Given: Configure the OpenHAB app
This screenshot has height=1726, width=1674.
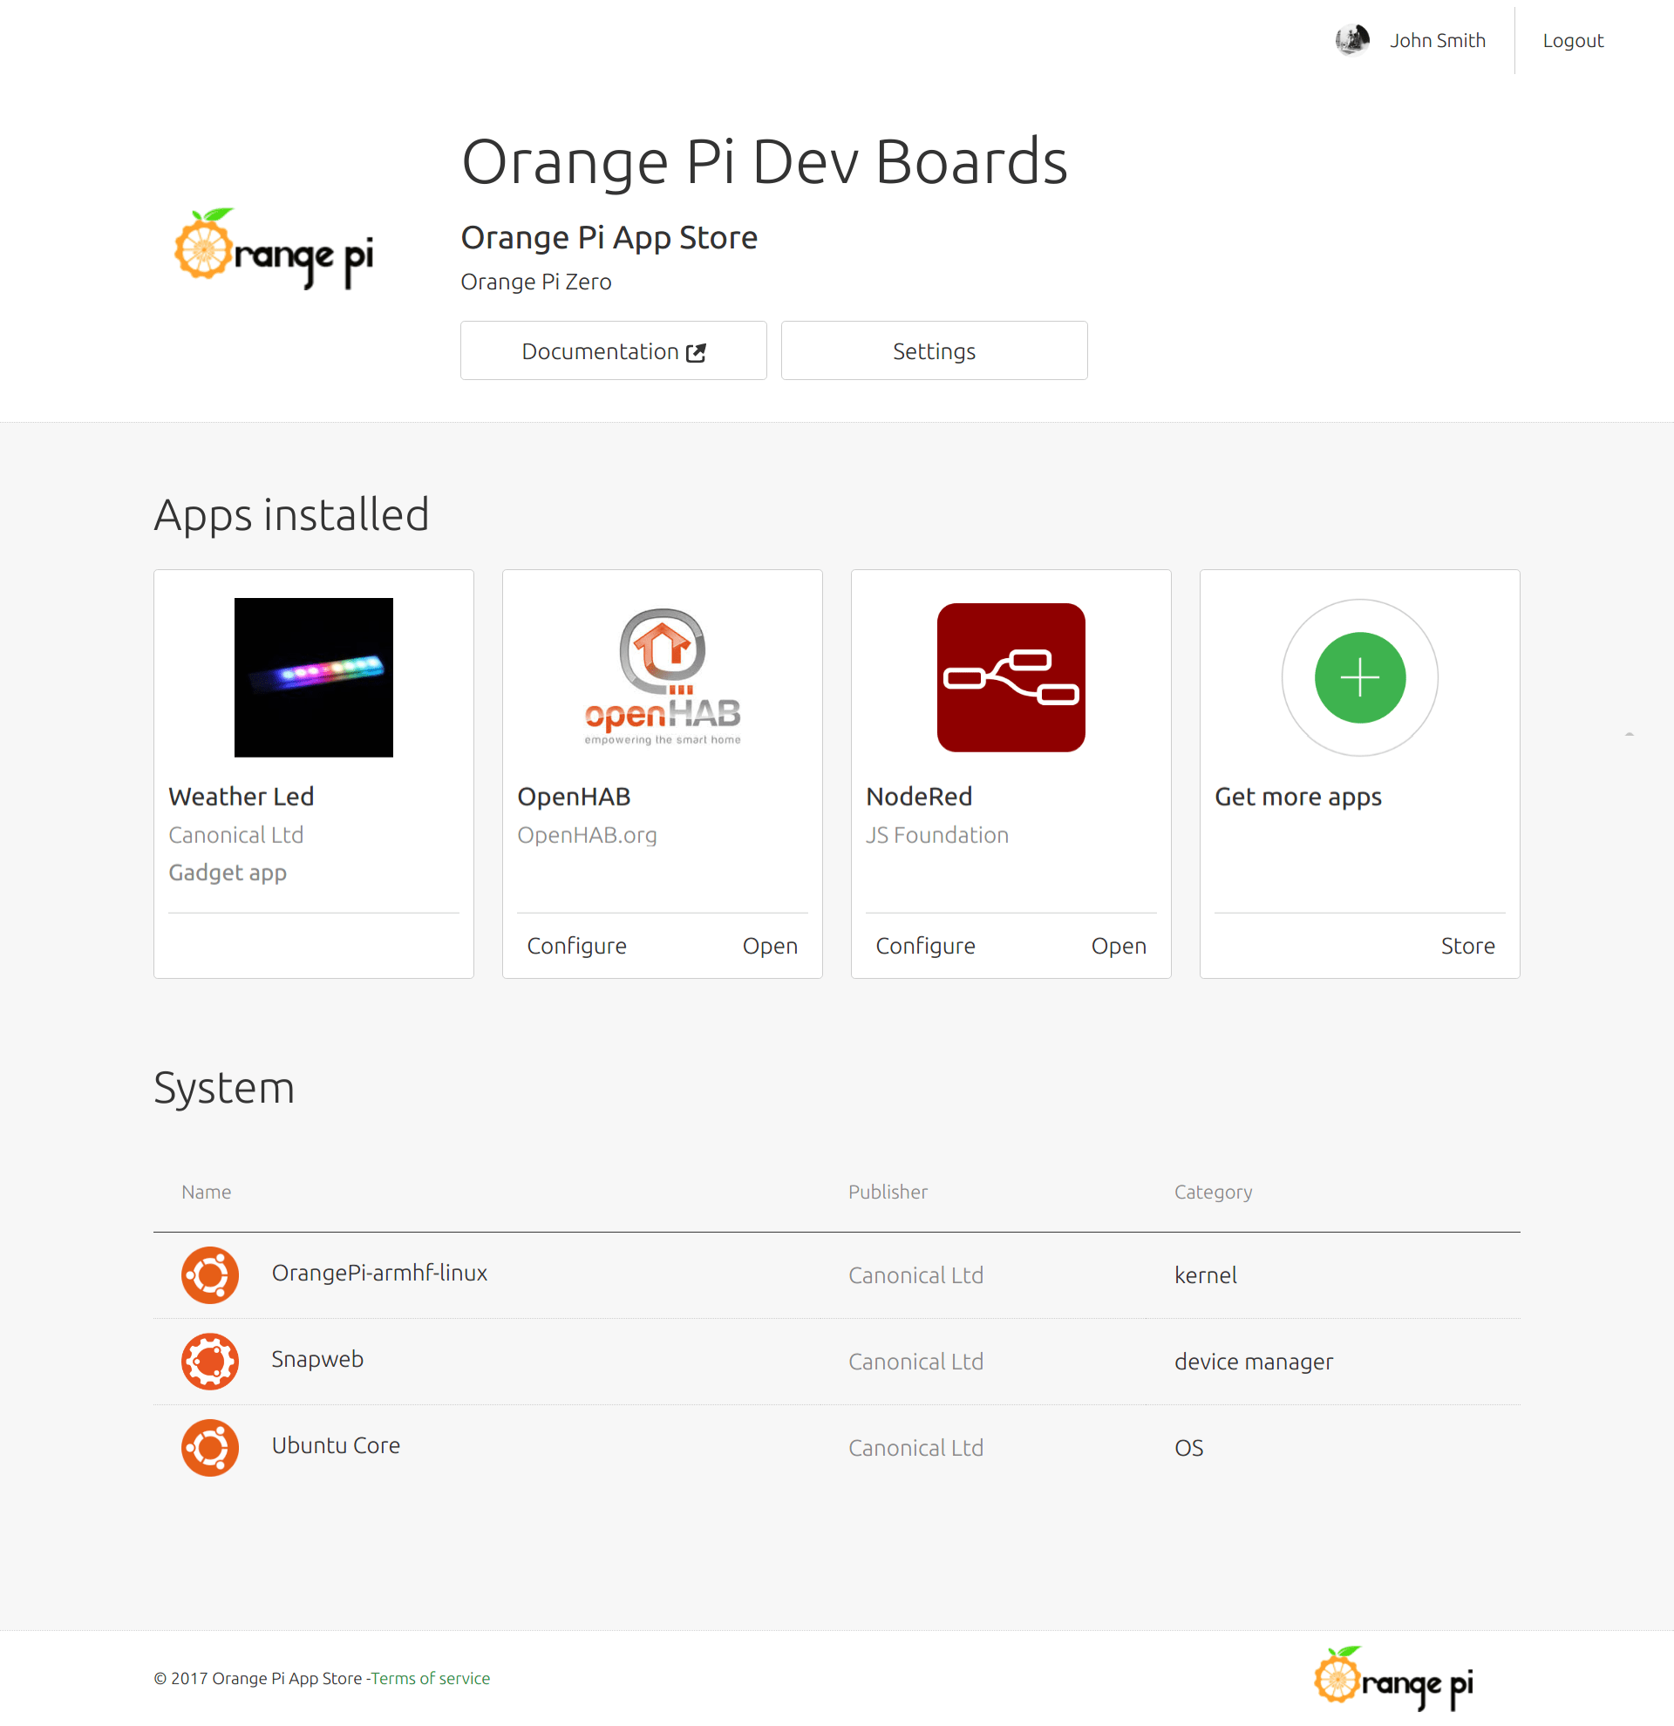Looking at the screenshot, I should 577,946.
